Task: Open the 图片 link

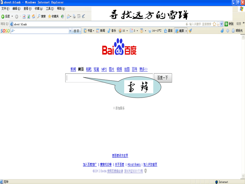Action: coord(112,69)
